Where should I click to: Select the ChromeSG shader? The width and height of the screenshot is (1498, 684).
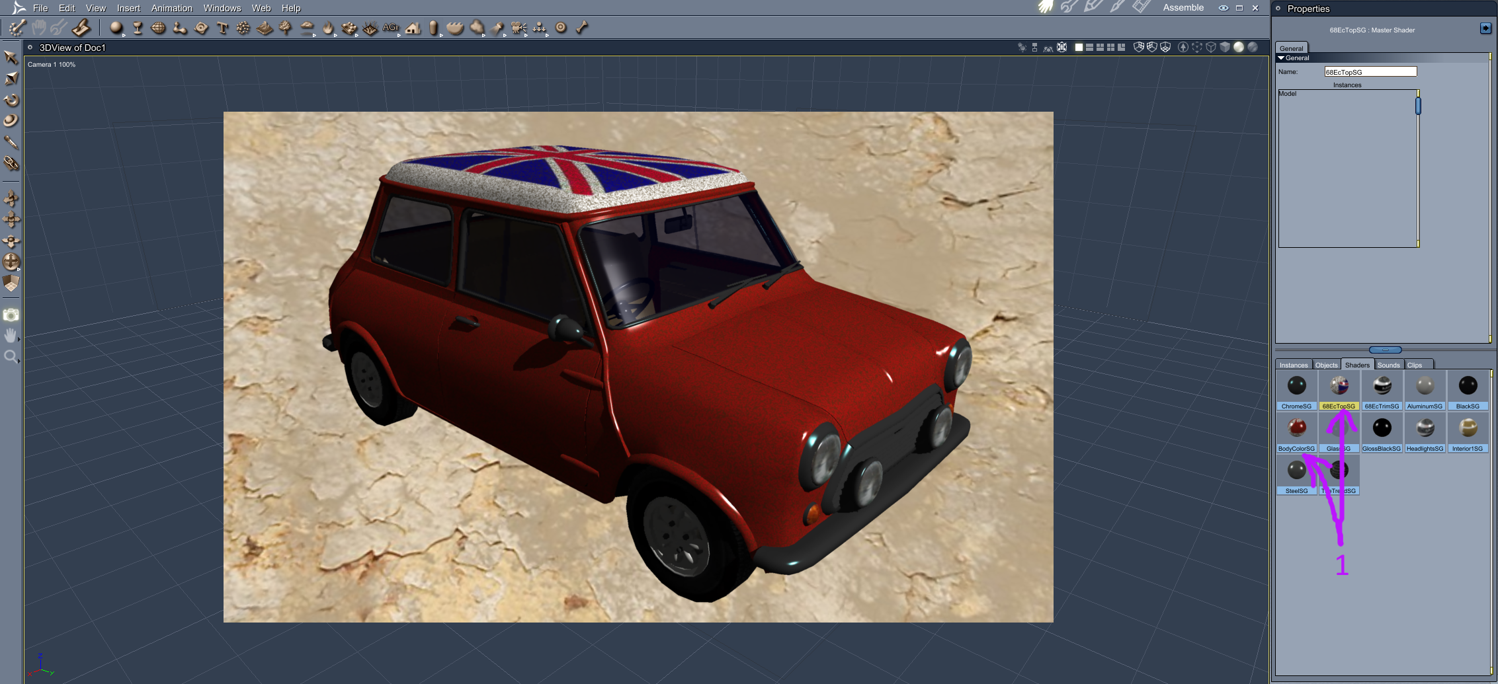point(1296,391)
